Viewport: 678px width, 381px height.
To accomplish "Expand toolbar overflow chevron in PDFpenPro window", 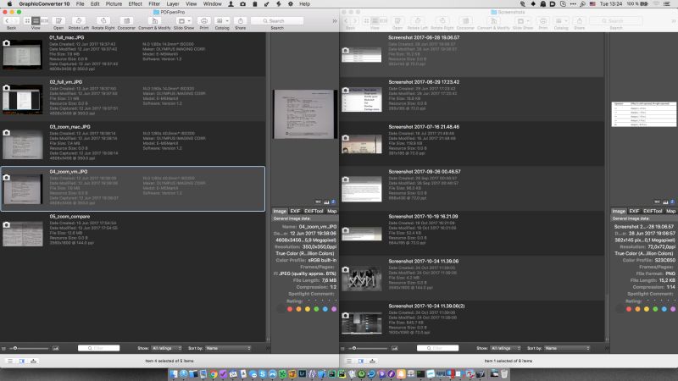I will (334, 20).
